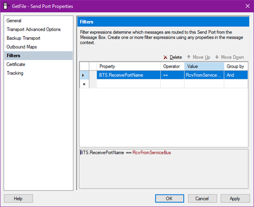Click the Apply button
The image size is (254, 207).
(235, 198)
